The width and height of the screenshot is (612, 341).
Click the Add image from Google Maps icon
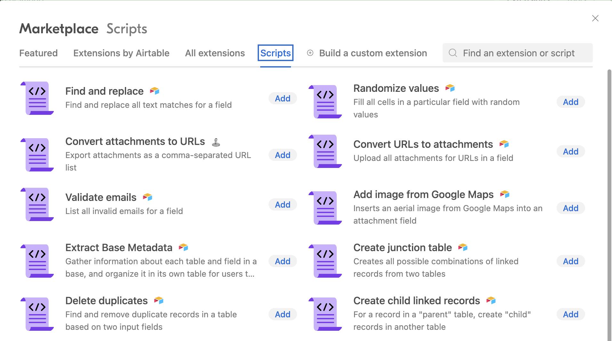[326, 208]
